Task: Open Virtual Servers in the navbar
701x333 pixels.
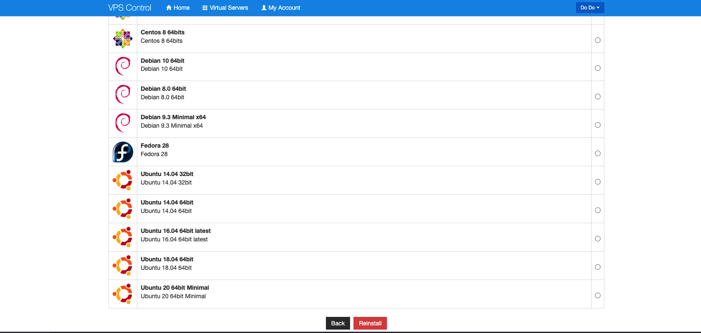Action: [225, 8]
